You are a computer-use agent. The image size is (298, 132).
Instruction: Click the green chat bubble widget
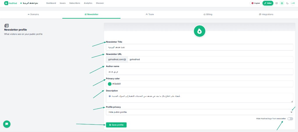pyautogui.click(x=7, y=124)
